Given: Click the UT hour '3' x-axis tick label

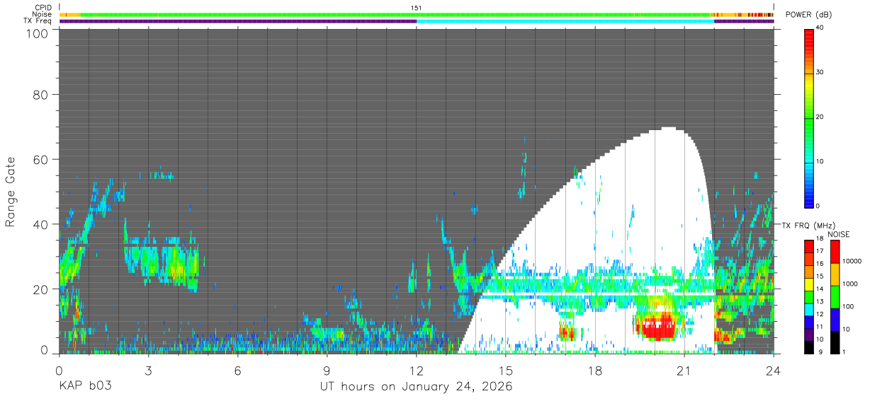Looking at the screenshot, I should (148, 370).
